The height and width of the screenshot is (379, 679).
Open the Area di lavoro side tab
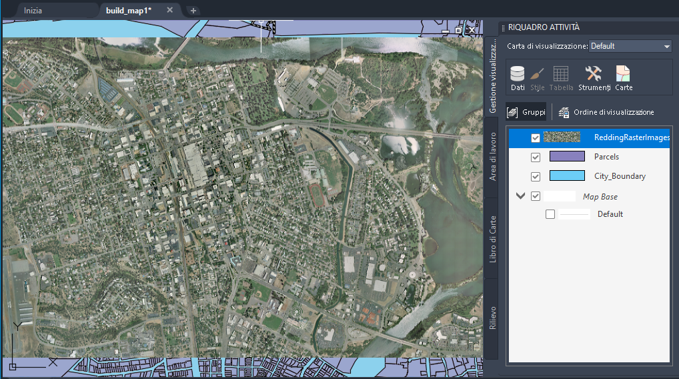pyautogui.click(x=492, y=157)
